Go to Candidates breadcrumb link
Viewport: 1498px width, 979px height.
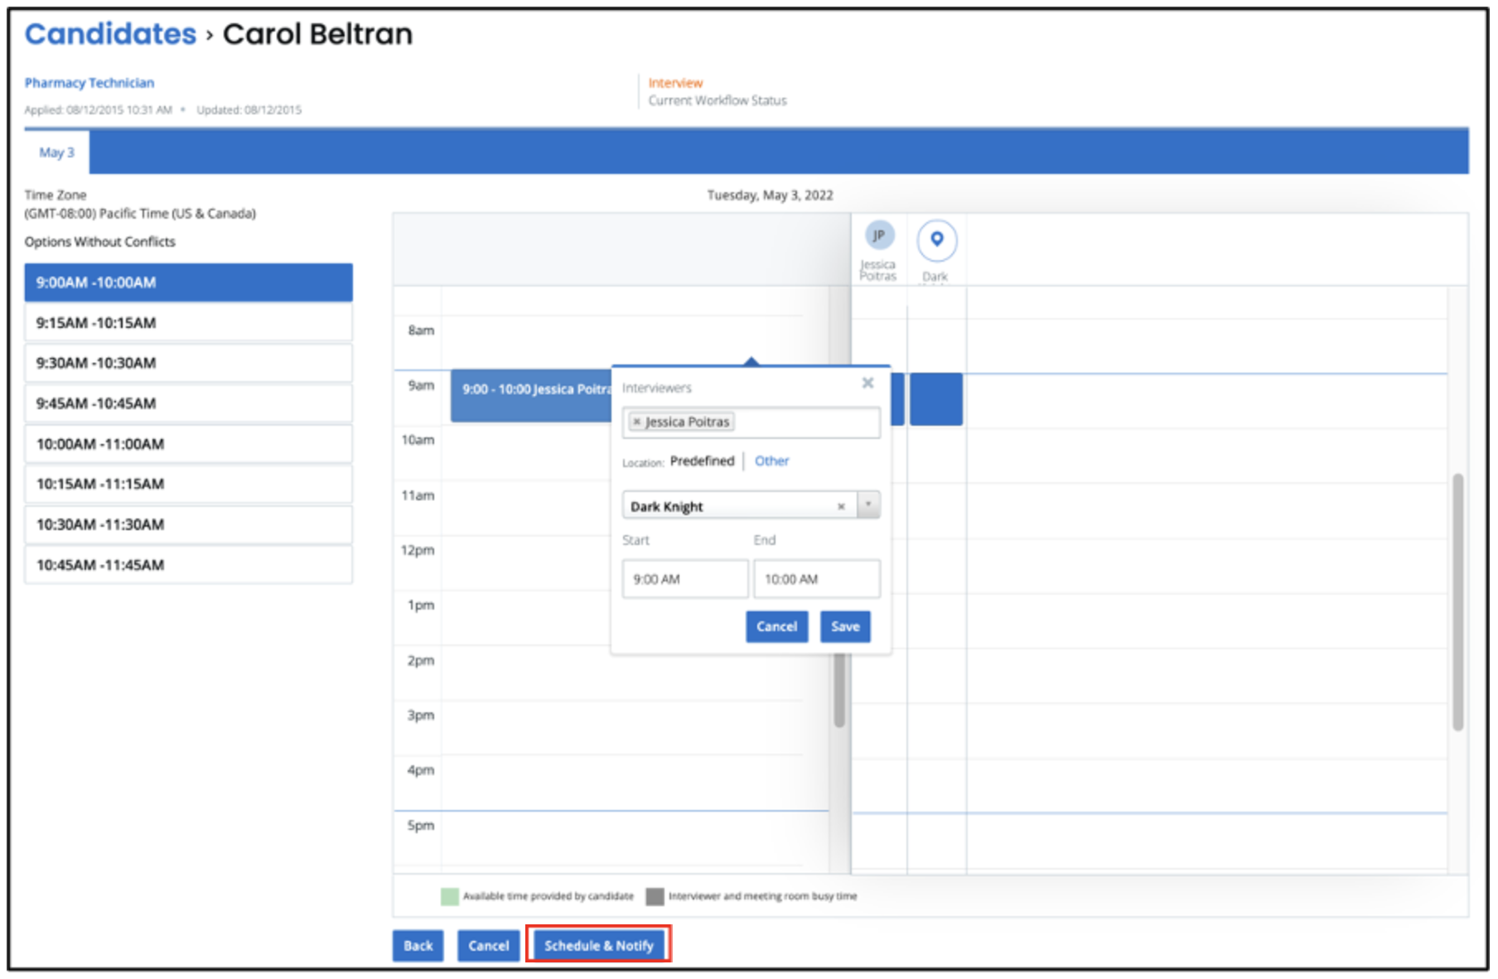(x=110, y=34)
